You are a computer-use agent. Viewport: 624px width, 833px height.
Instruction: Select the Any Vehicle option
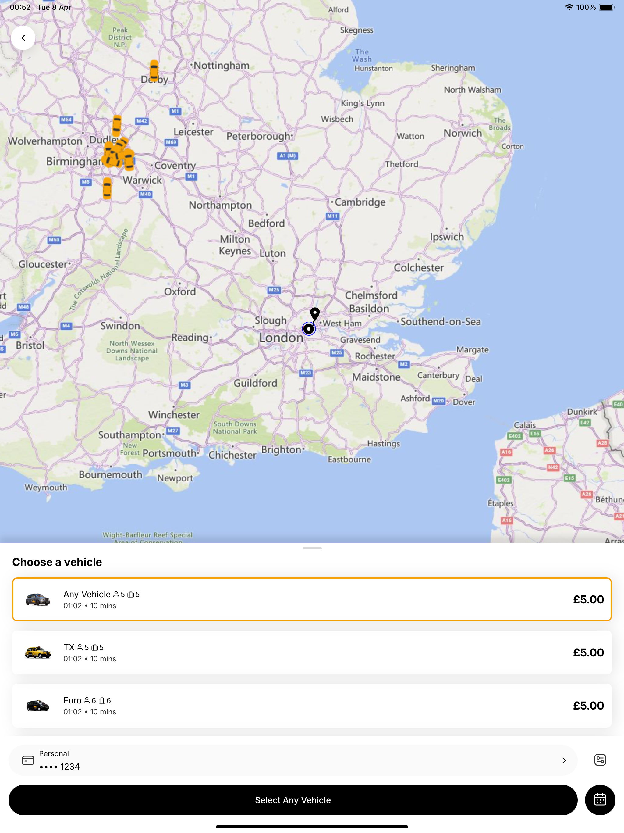[x=312, y=599]
